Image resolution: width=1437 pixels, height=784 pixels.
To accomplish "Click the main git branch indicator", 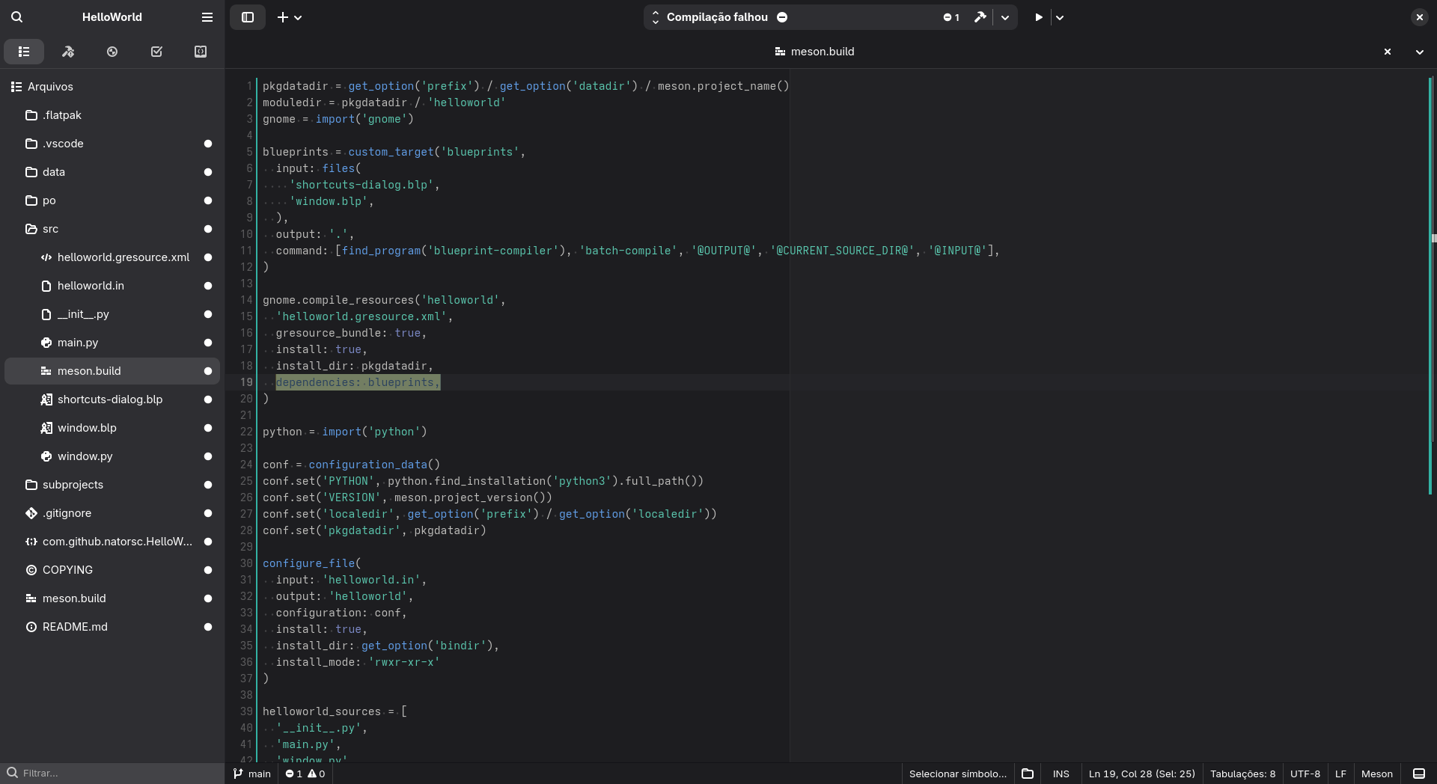I will tap(252, 774).
